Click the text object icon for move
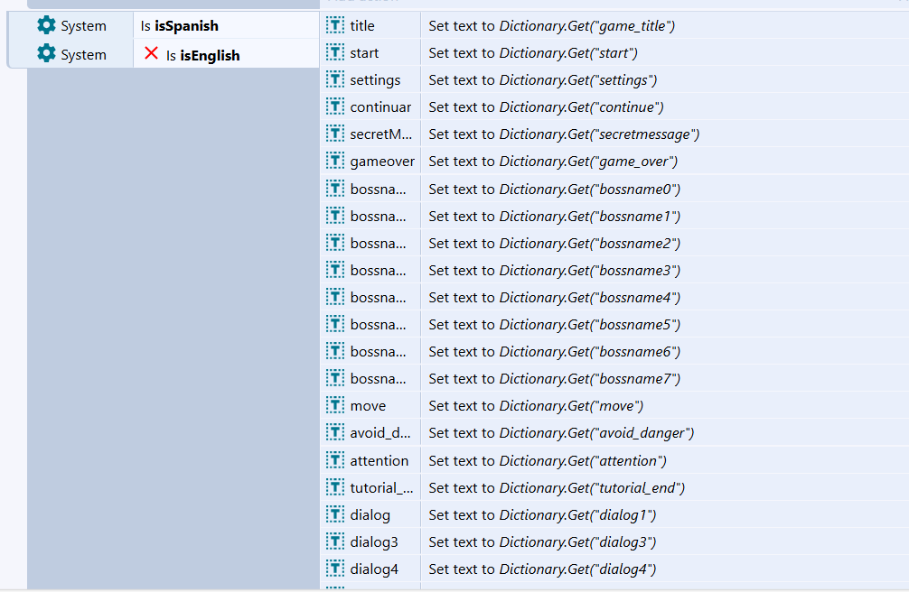This screenshot has height=592, width=909. point(335,405)
